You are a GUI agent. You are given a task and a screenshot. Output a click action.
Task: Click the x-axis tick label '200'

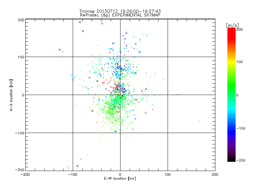coord(215,175)
